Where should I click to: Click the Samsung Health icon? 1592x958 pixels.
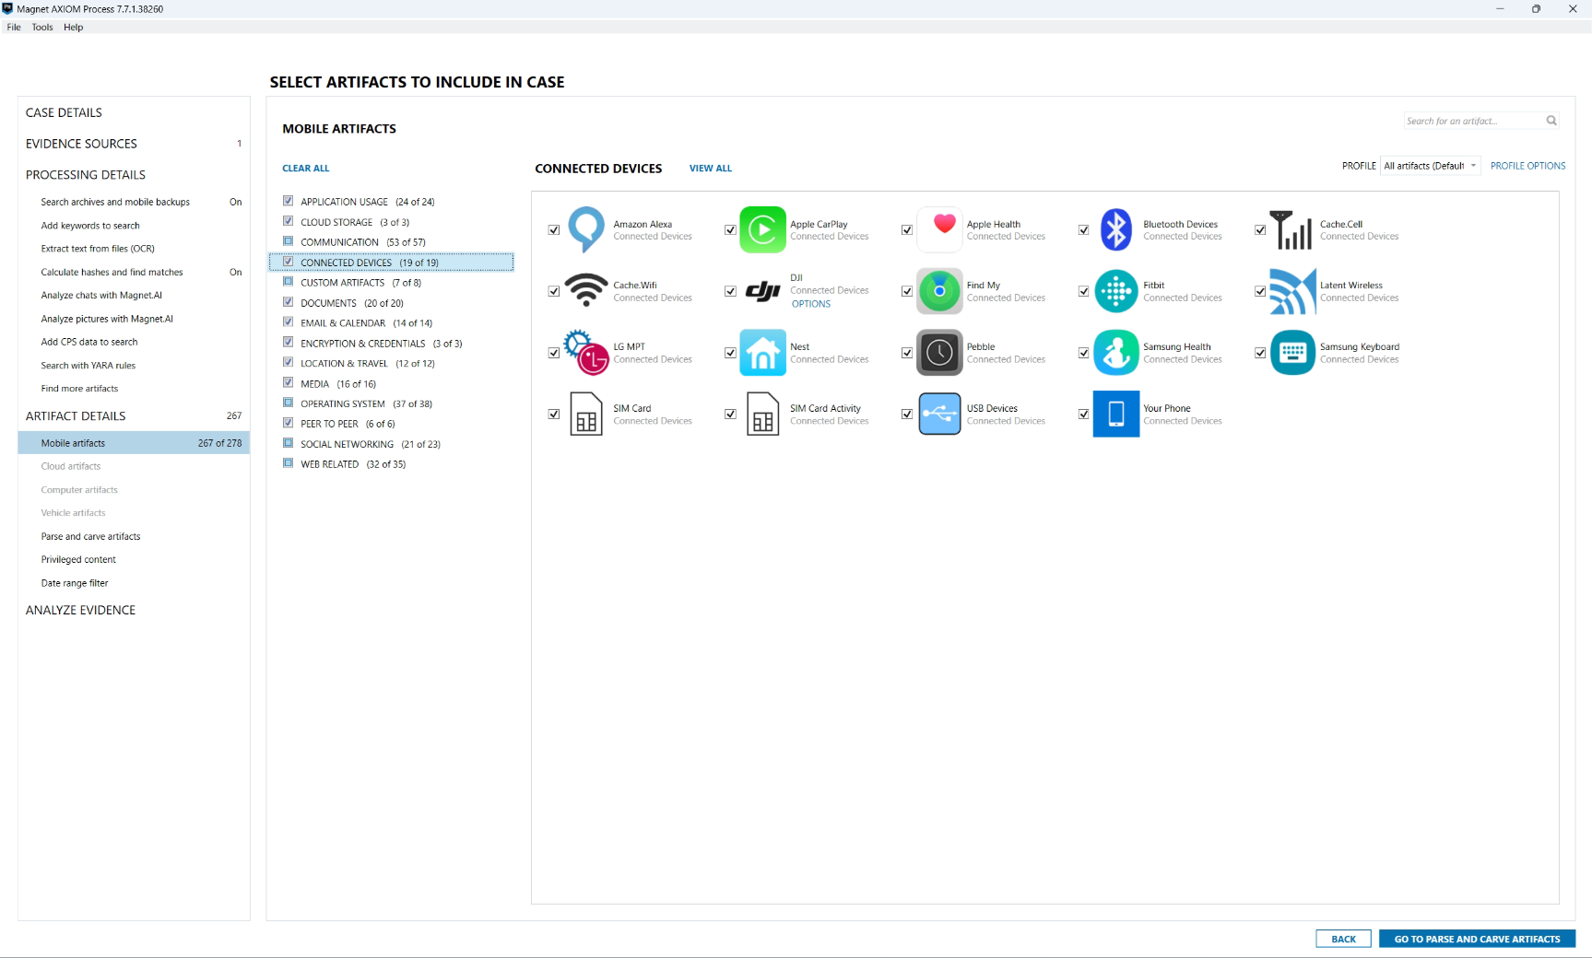pos(1116,353)
